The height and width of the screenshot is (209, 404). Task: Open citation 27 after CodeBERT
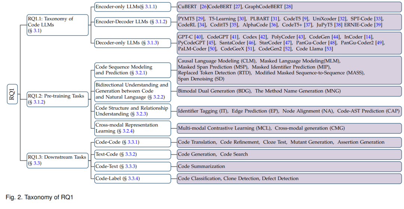(238, 7)
